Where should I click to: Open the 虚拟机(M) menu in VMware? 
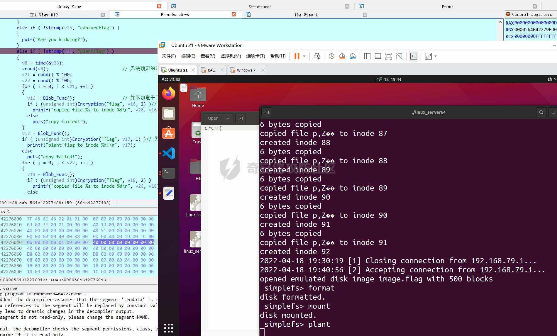click(231, 56)
